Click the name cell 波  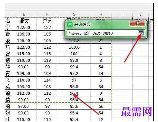(x=8, y=40)
